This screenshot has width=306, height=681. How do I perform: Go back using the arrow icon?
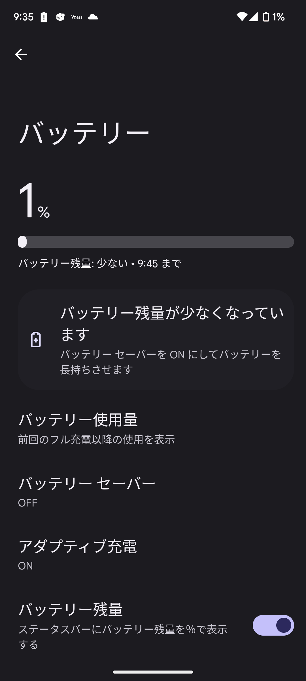(x=21, y=54)
